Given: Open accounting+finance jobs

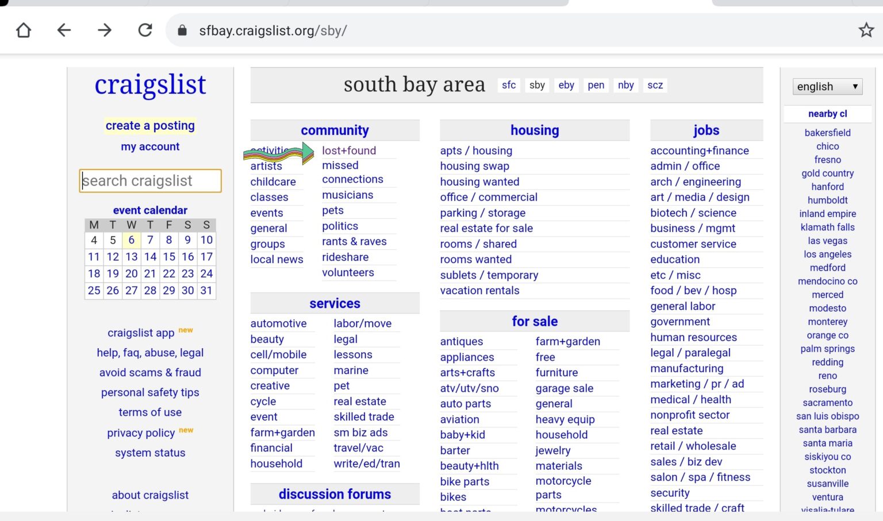Looking at the screenshot, I should point(700,150).
